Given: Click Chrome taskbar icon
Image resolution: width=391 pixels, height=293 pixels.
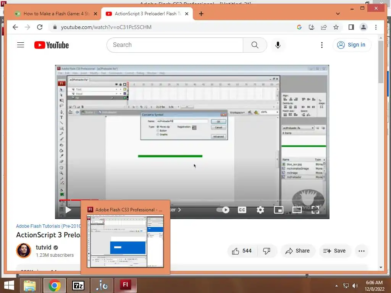Looking at the screenshot, I should [55, 285].
